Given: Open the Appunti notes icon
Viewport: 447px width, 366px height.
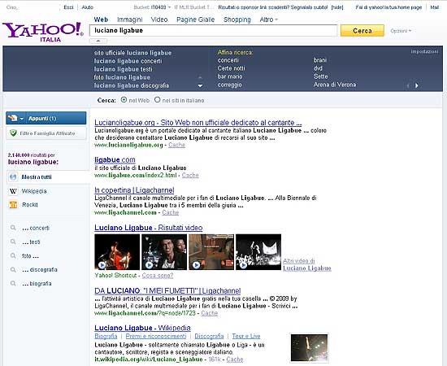Looking at the screenshot, I should click(x=12, y=118).
